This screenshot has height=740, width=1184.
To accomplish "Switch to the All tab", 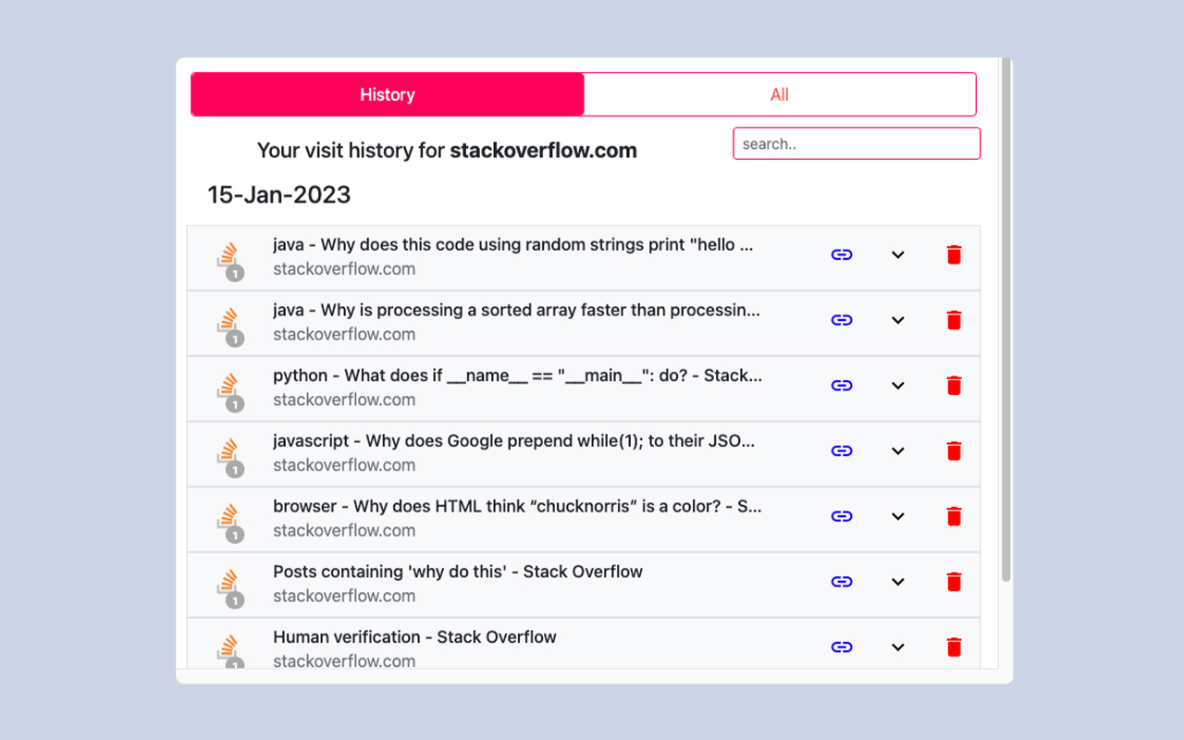I will click(x=780, y=94).
